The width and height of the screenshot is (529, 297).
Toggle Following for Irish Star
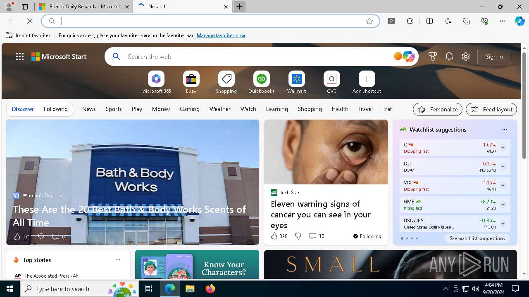[367, 236]
